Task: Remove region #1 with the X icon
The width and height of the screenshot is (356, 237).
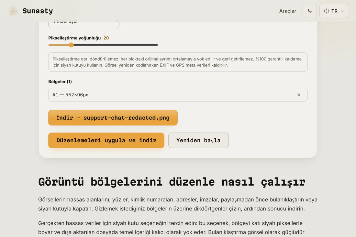Action: (299, 94)
